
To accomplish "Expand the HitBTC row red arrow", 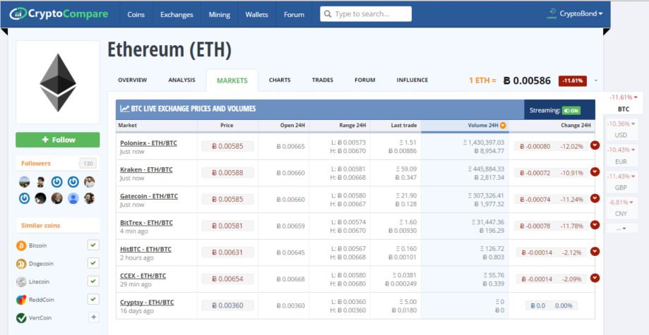I will [x=595, y=251].
